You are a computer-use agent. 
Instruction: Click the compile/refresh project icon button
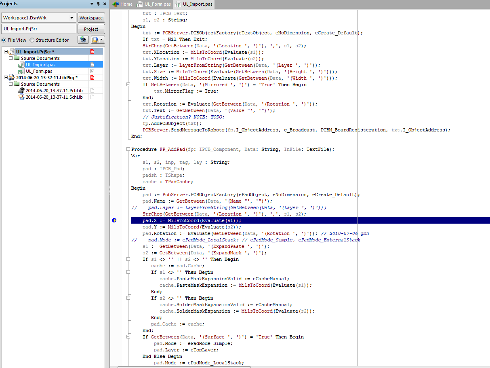(x=84, y=40)
